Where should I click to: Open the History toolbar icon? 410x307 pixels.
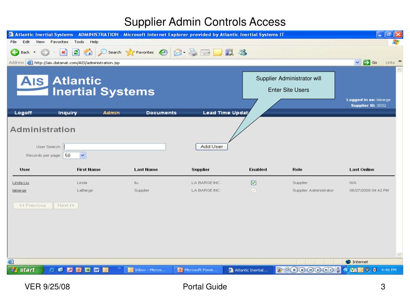click(163, 52)
